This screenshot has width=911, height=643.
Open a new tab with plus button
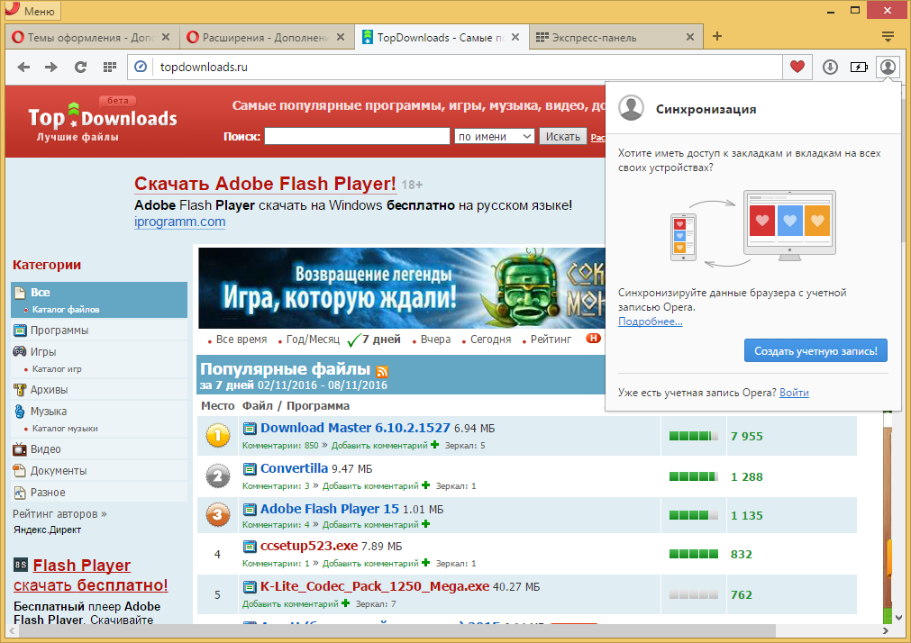coord(717,36)
